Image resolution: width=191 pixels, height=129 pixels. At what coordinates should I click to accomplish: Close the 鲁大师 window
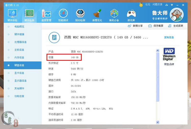tap(183, 5)
